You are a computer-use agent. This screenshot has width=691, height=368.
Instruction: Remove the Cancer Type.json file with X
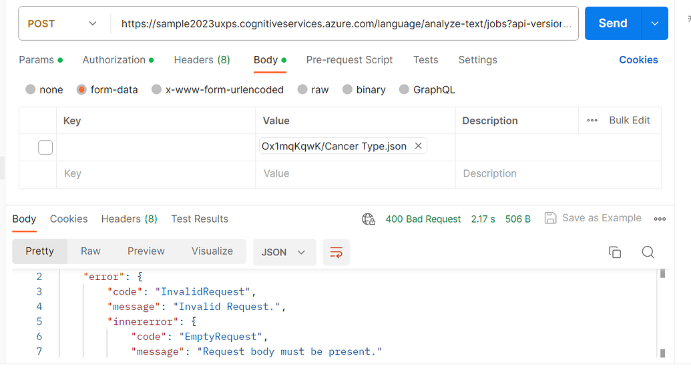click(419, 146)
